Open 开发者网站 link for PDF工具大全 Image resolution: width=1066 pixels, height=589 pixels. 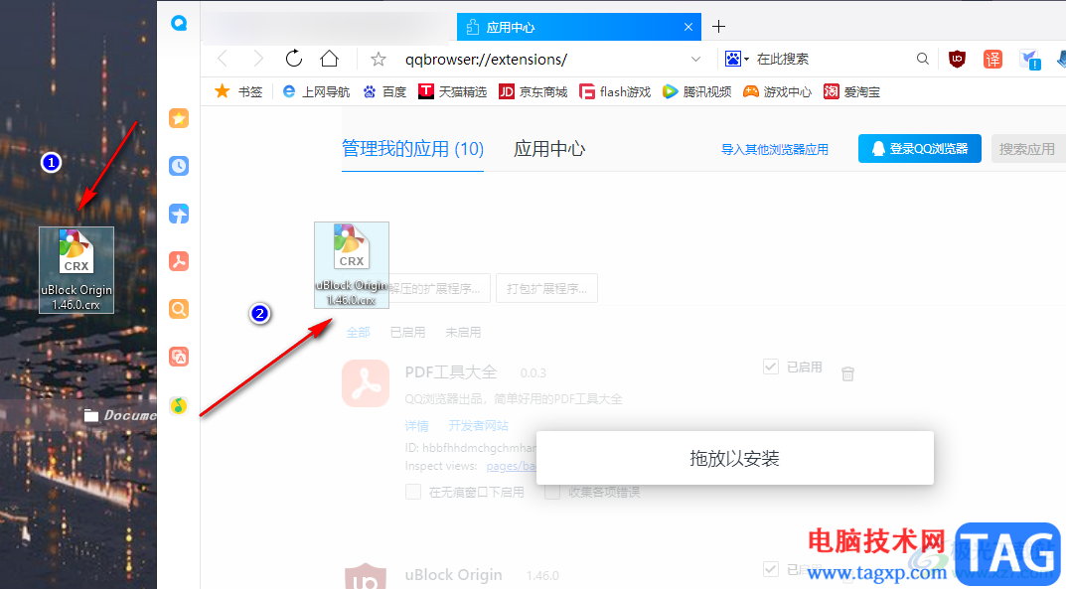(478, 426)
